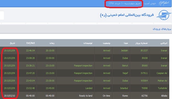The height and width of the screenshot is (99, 172).
Task: Click the Najaf origin cell
Action: 125,73
